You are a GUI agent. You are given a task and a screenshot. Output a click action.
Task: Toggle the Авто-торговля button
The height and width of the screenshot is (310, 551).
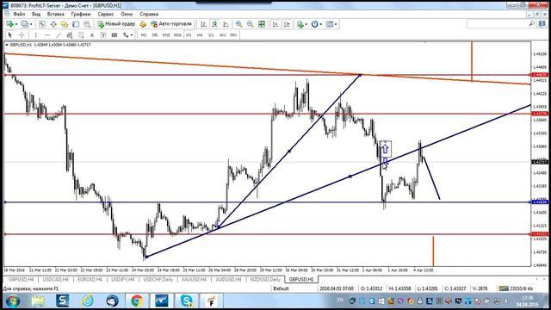pos(171,24)
